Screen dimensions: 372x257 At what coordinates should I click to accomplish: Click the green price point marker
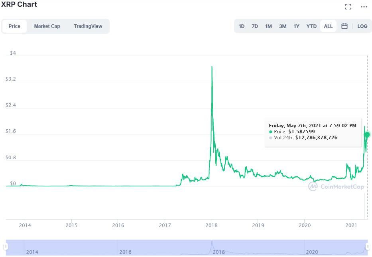367,134
